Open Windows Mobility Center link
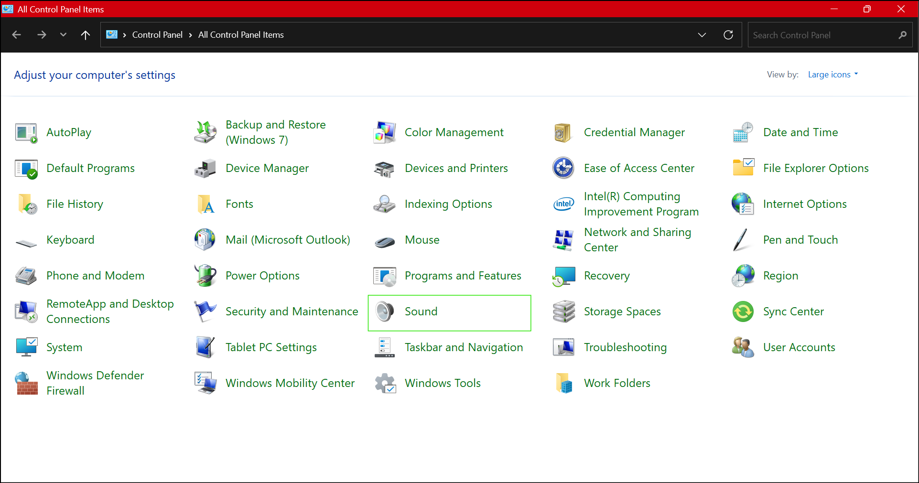The width and height of the screenshot is (919, 483). click(x=290, y=383)
